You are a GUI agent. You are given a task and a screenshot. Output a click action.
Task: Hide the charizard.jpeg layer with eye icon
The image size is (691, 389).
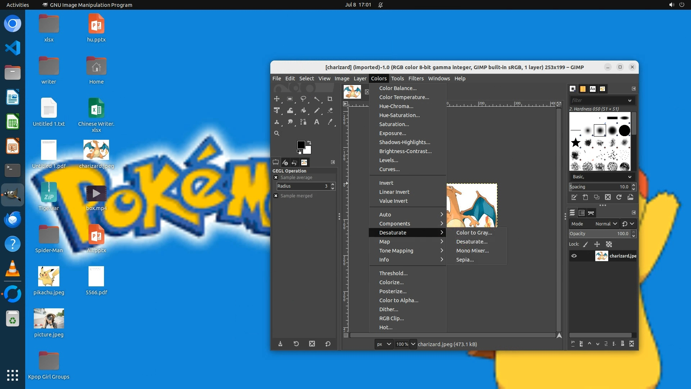coord(574,256)
